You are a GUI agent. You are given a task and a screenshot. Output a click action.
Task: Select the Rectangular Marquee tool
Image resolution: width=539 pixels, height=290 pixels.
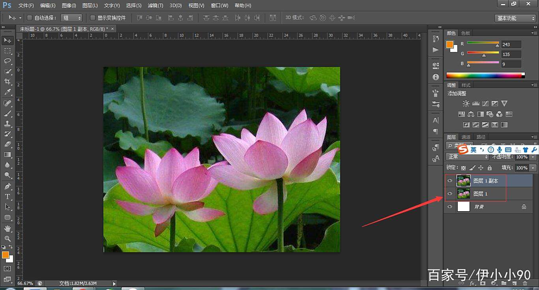tap(7, 51)
